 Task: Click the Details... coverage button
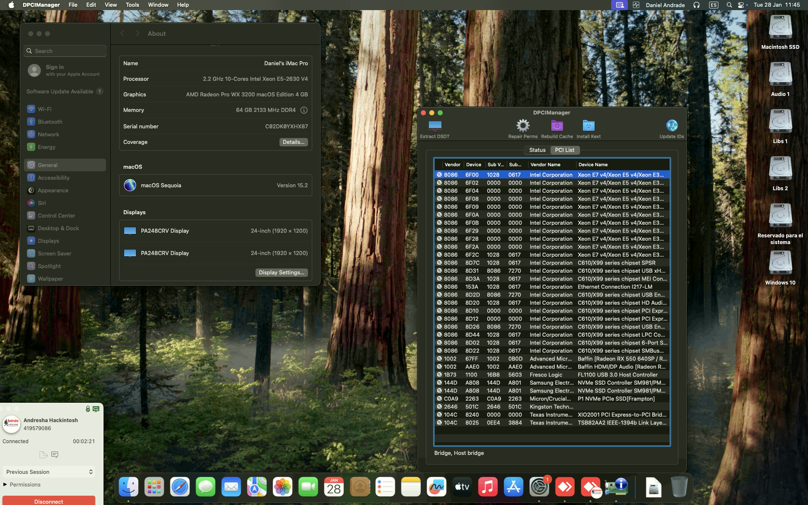pos(293,142)
